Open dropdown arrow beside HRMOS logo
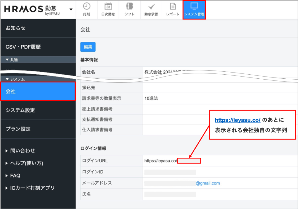The image size is (298, 209). tap(71, 10)
